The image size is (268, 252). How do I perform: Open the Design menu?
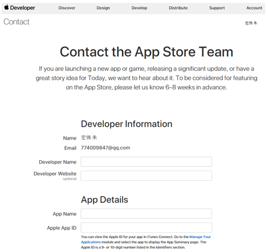point(103,8)
